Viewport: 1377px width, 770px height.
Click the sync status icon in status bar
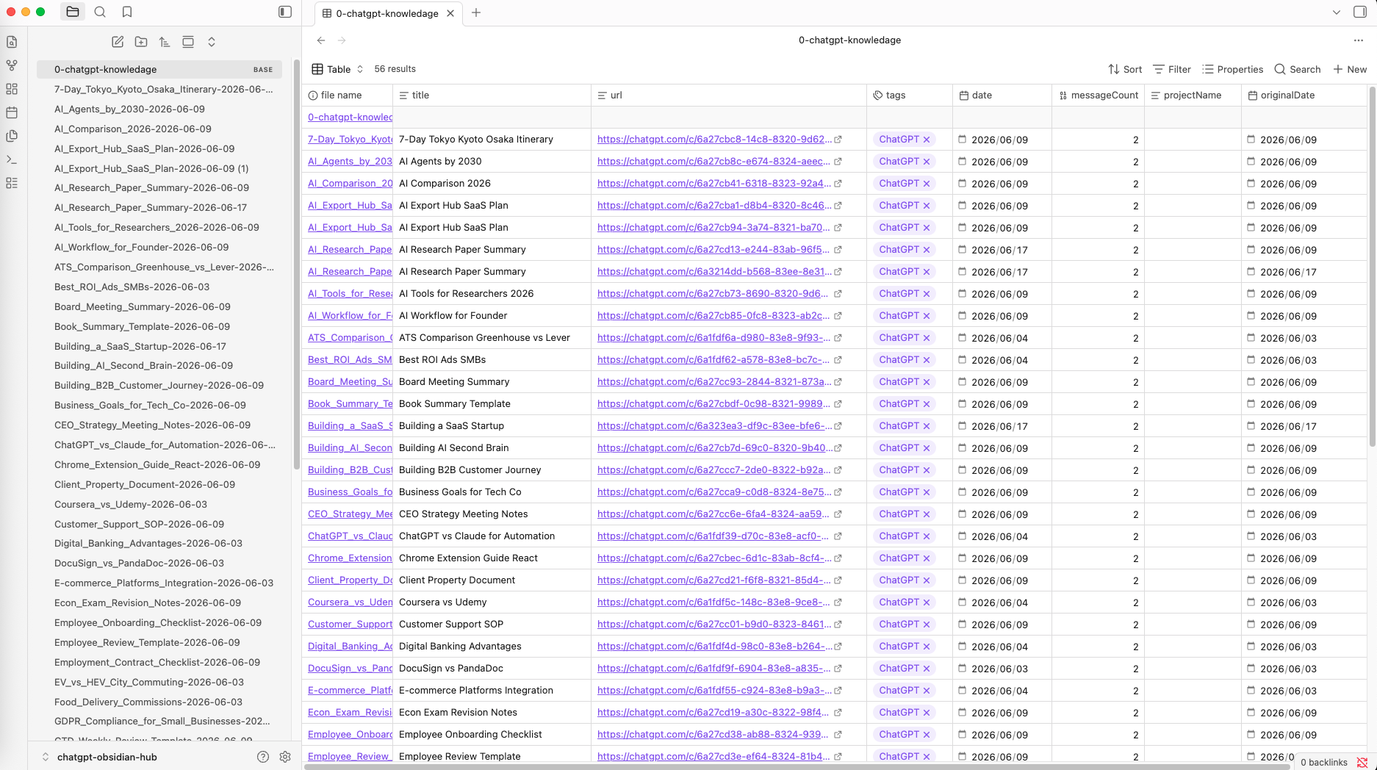tap(1362, 762)
